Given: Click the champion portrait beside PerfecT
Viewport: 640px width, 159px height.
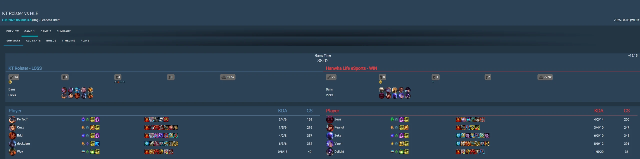Looking at the screenshot, I should tap(12, 119).
